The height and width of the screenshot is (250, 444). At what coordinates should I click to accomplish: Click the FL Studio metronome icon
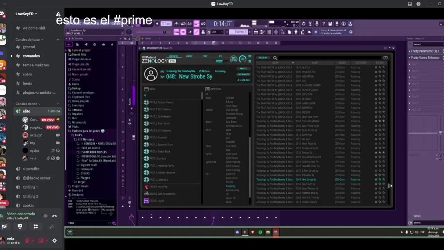tap(177, 24)
